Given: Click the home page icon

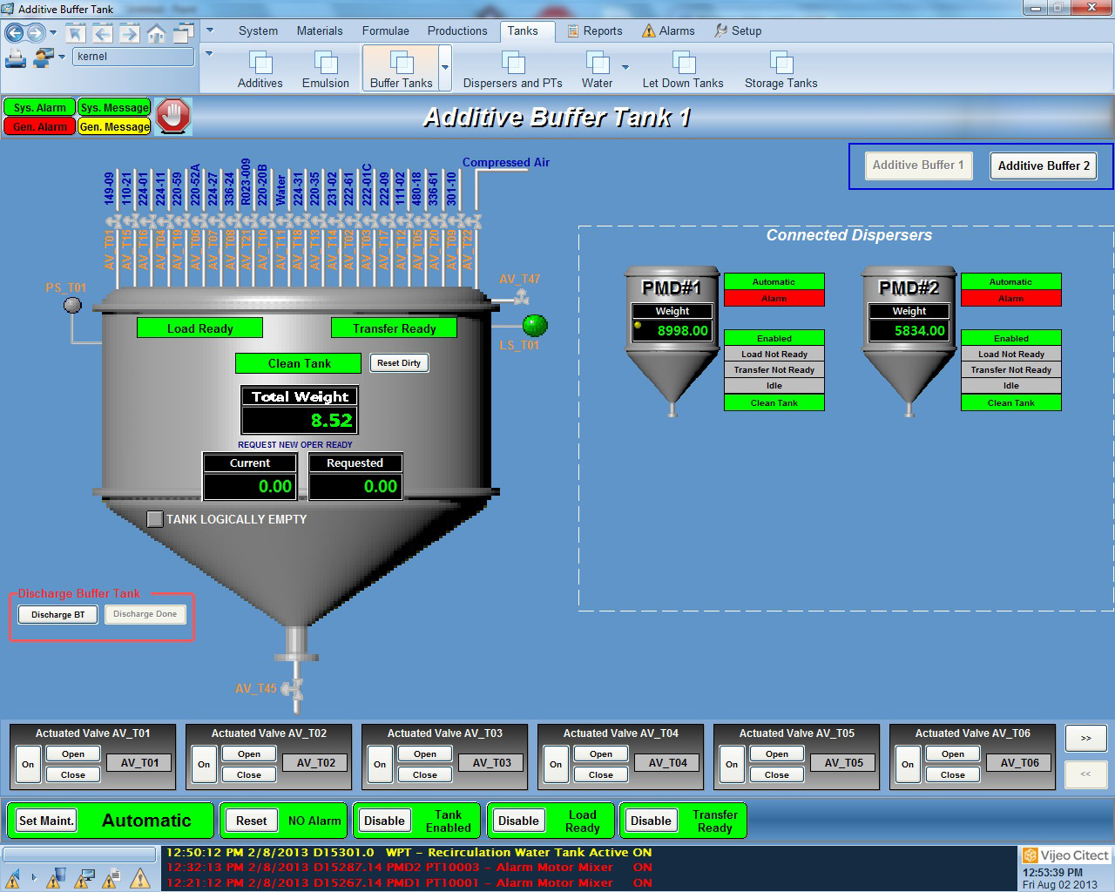Looking at the screenshot, I should tap(156, 34).
